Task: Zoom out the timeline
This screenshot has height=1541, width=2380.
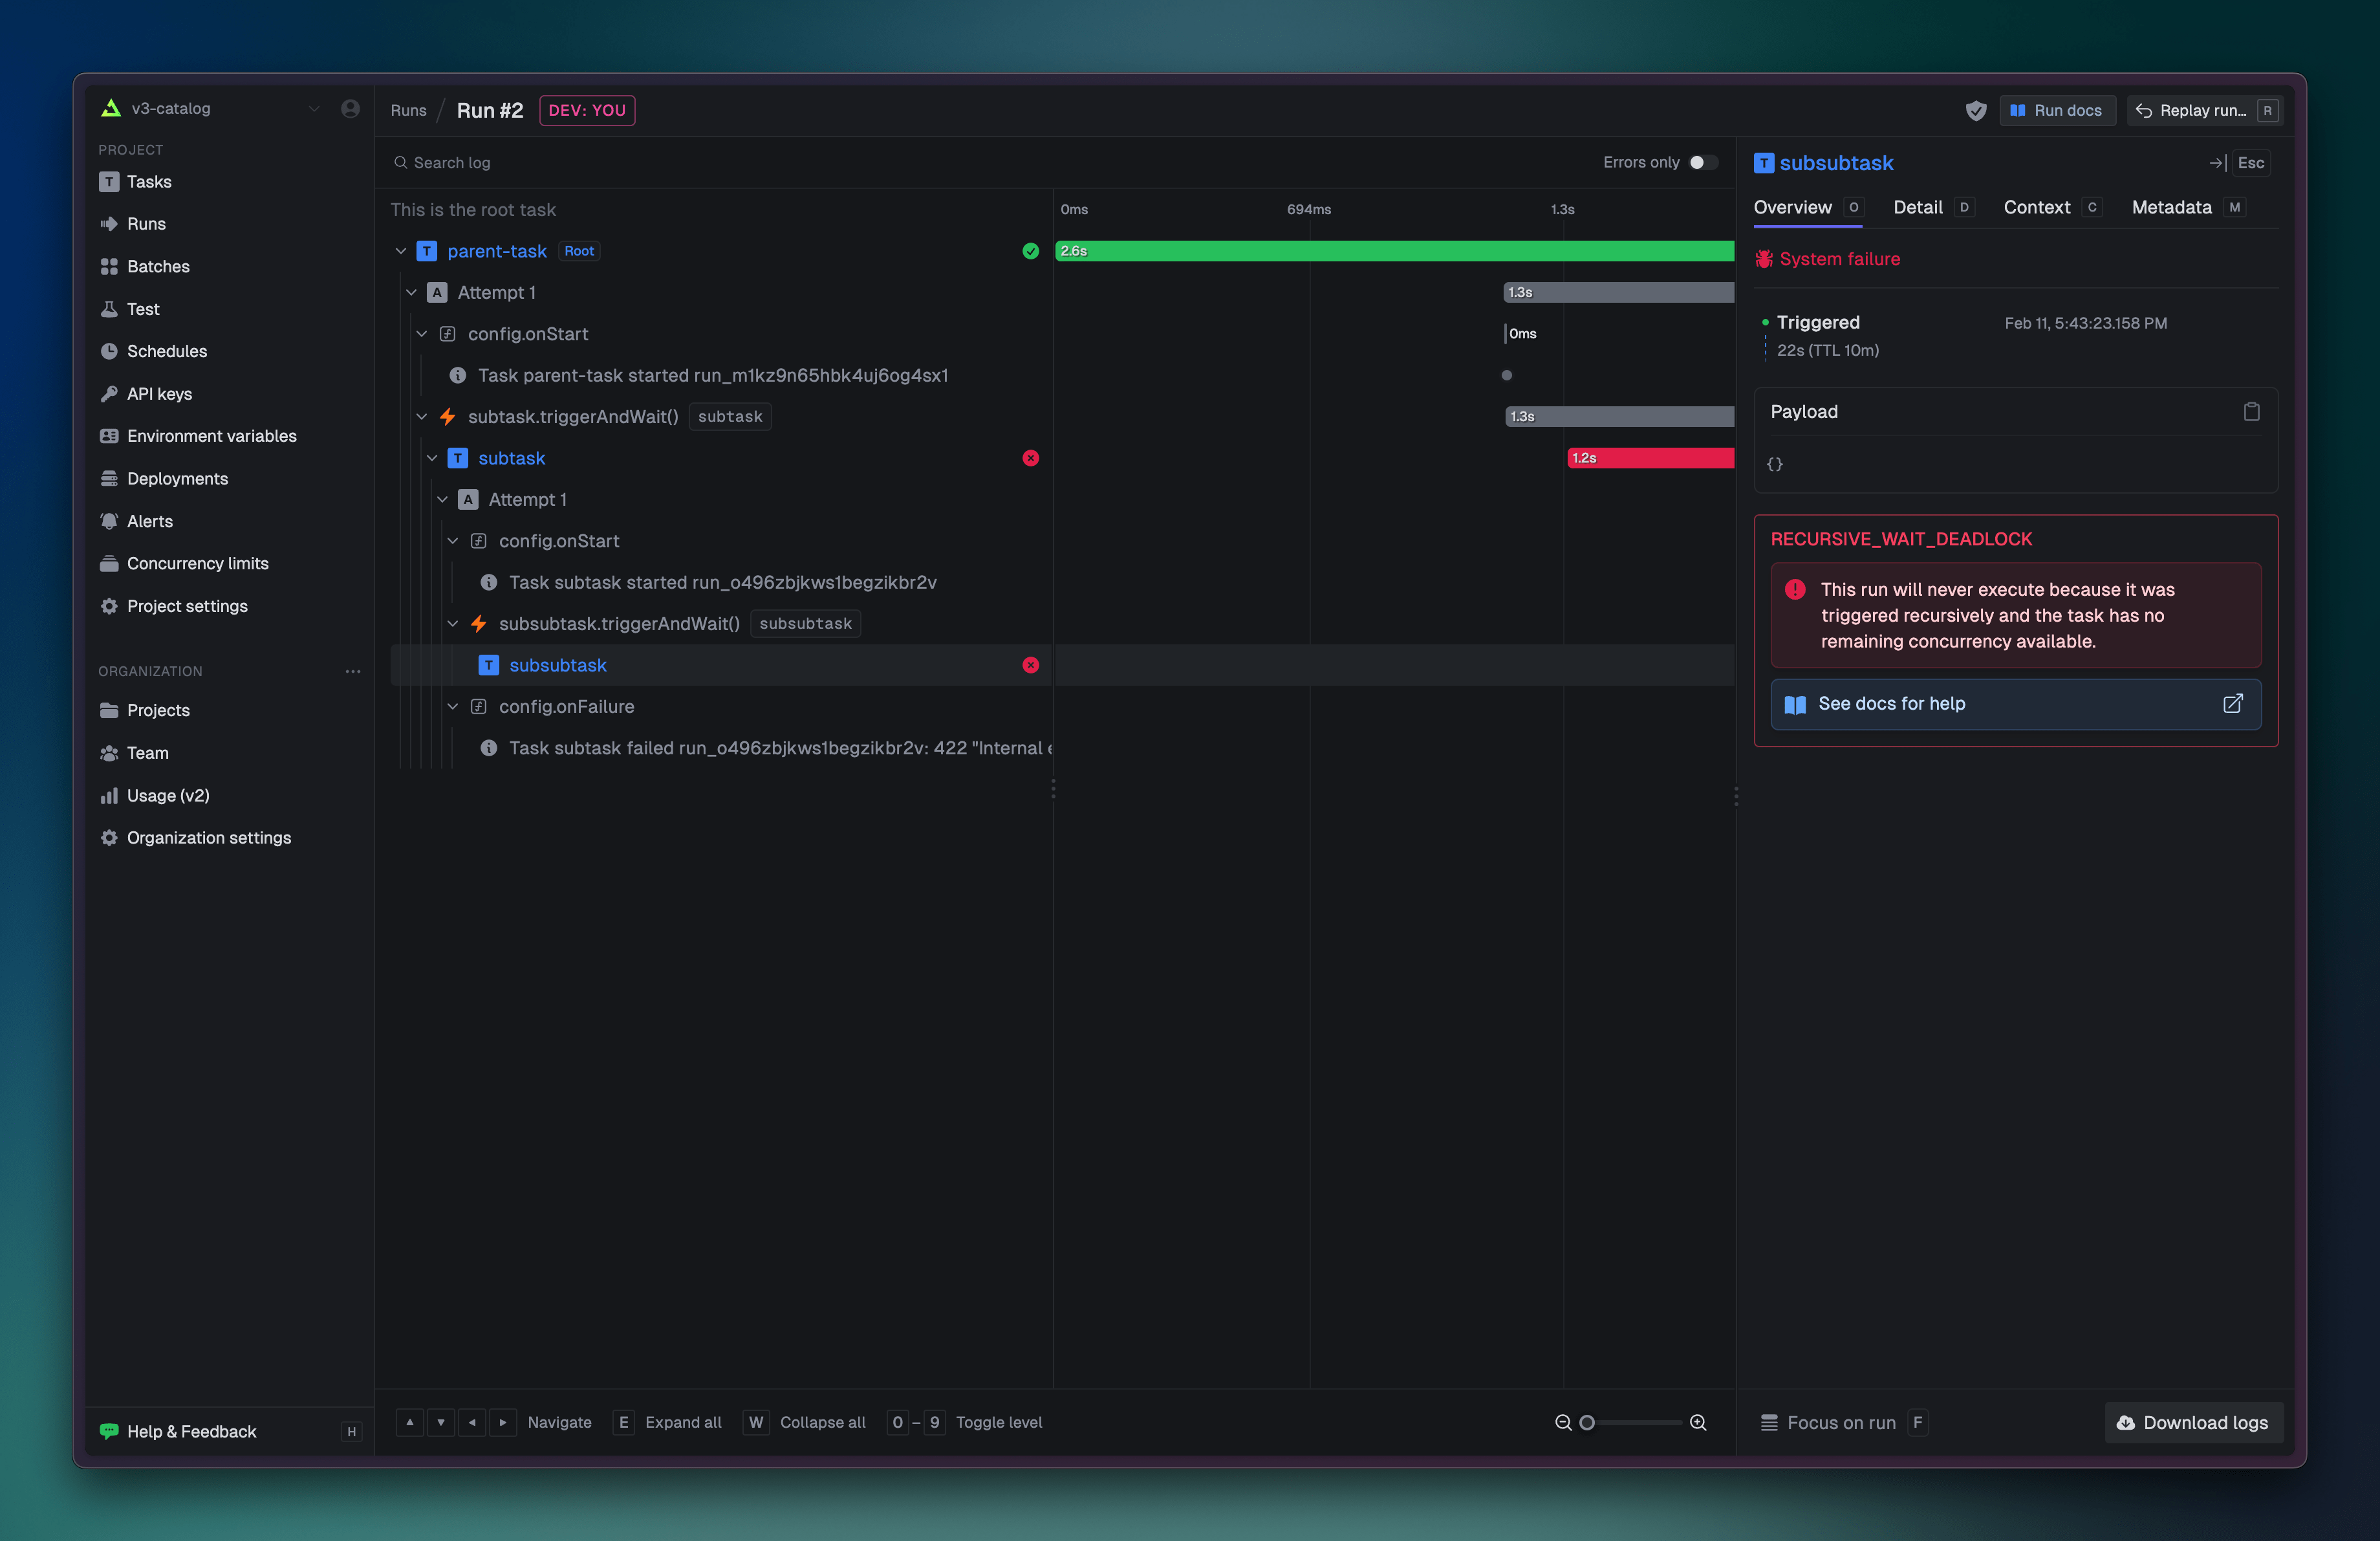Action: point(1563,1423)
